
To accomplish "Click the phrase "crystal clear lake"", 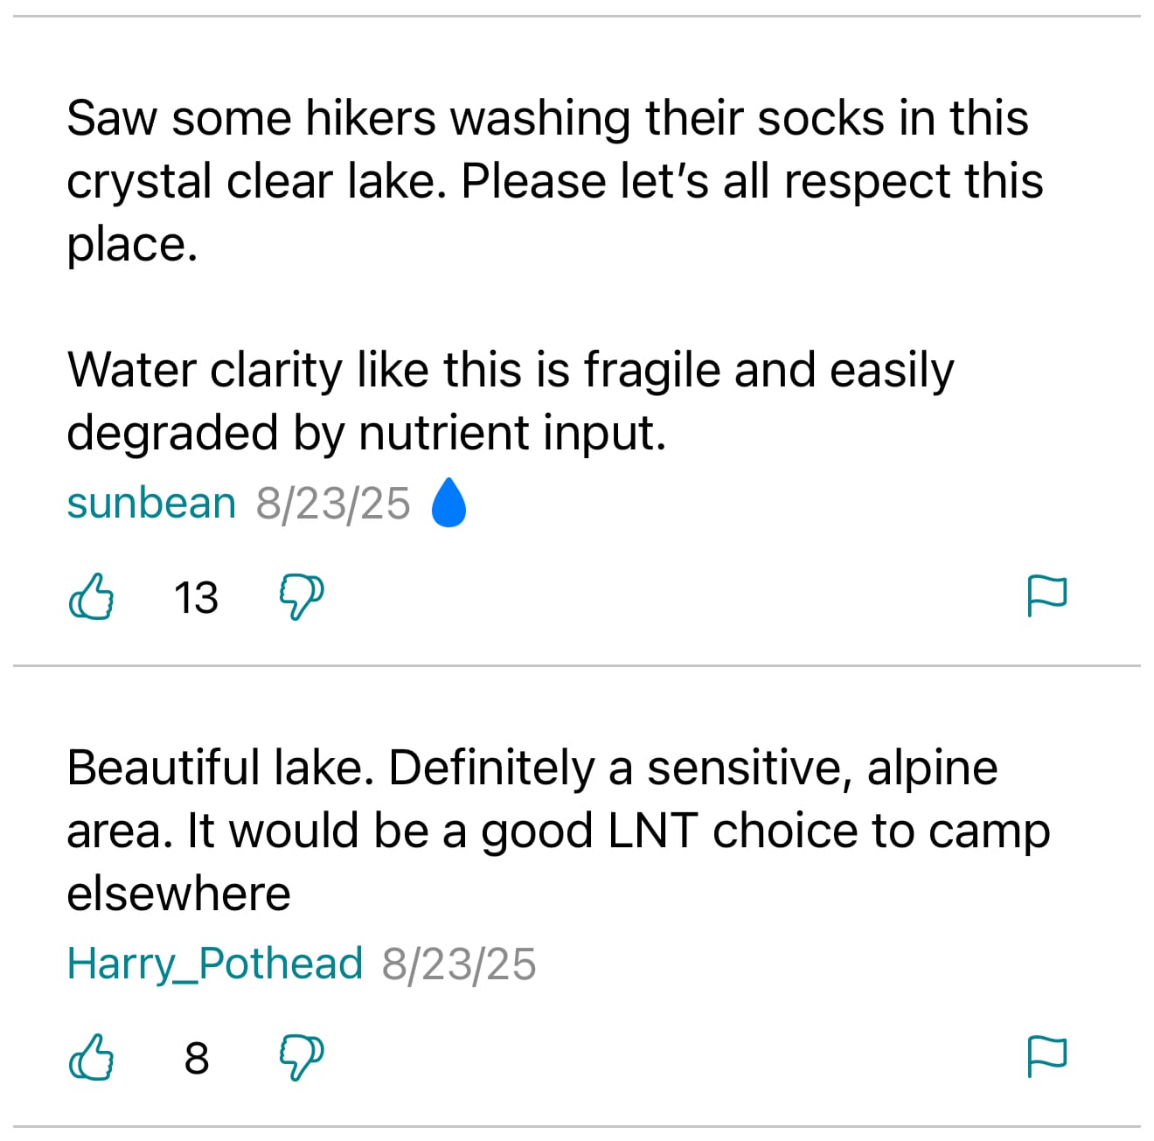I will point(255,182).
